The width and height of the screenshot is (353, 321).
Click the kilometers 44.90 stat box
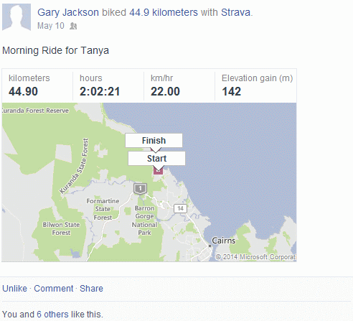point(37,85)
